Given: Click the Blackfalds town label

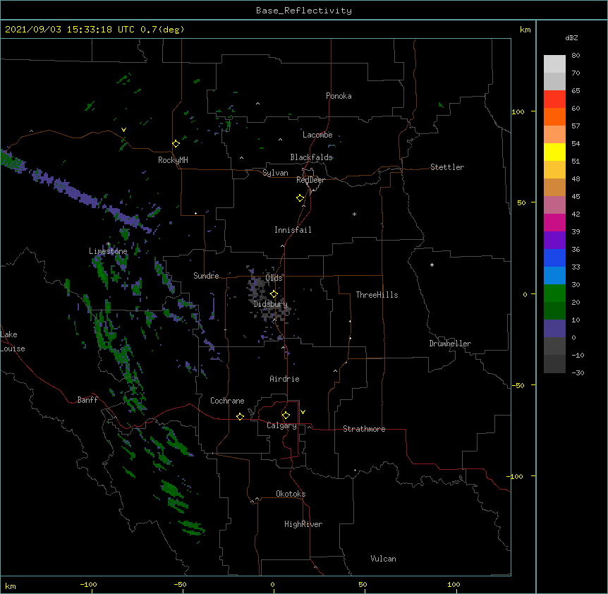Looking at the screenshot, I should click(x=311, y=157).
